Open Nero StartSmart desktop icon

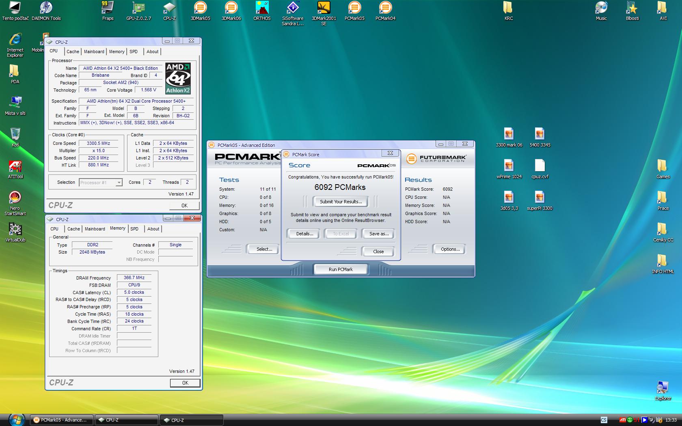pyautogui.click(x=15, y=203)
